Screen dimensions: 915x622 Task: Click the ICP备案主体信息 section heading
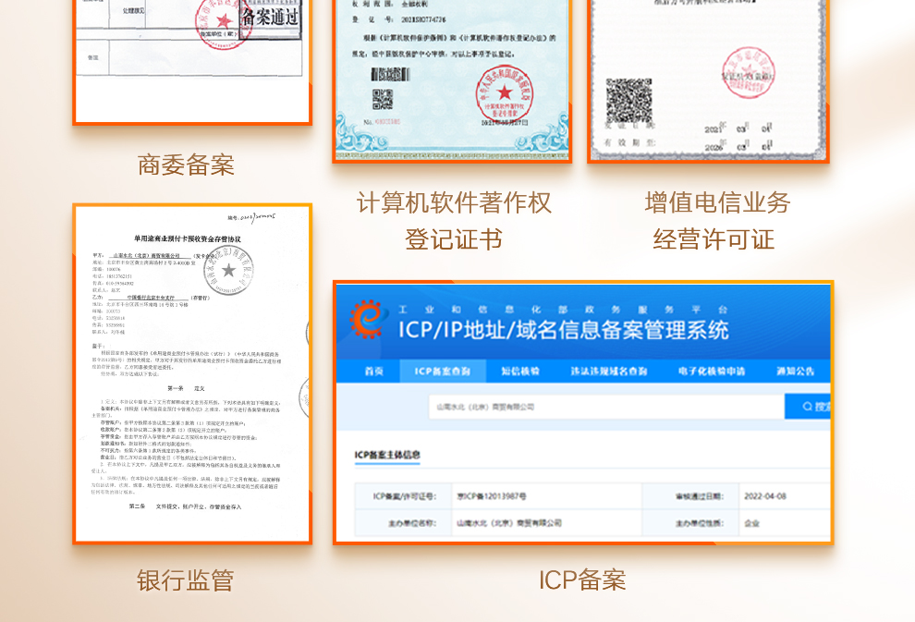click(x=388, y=455)
